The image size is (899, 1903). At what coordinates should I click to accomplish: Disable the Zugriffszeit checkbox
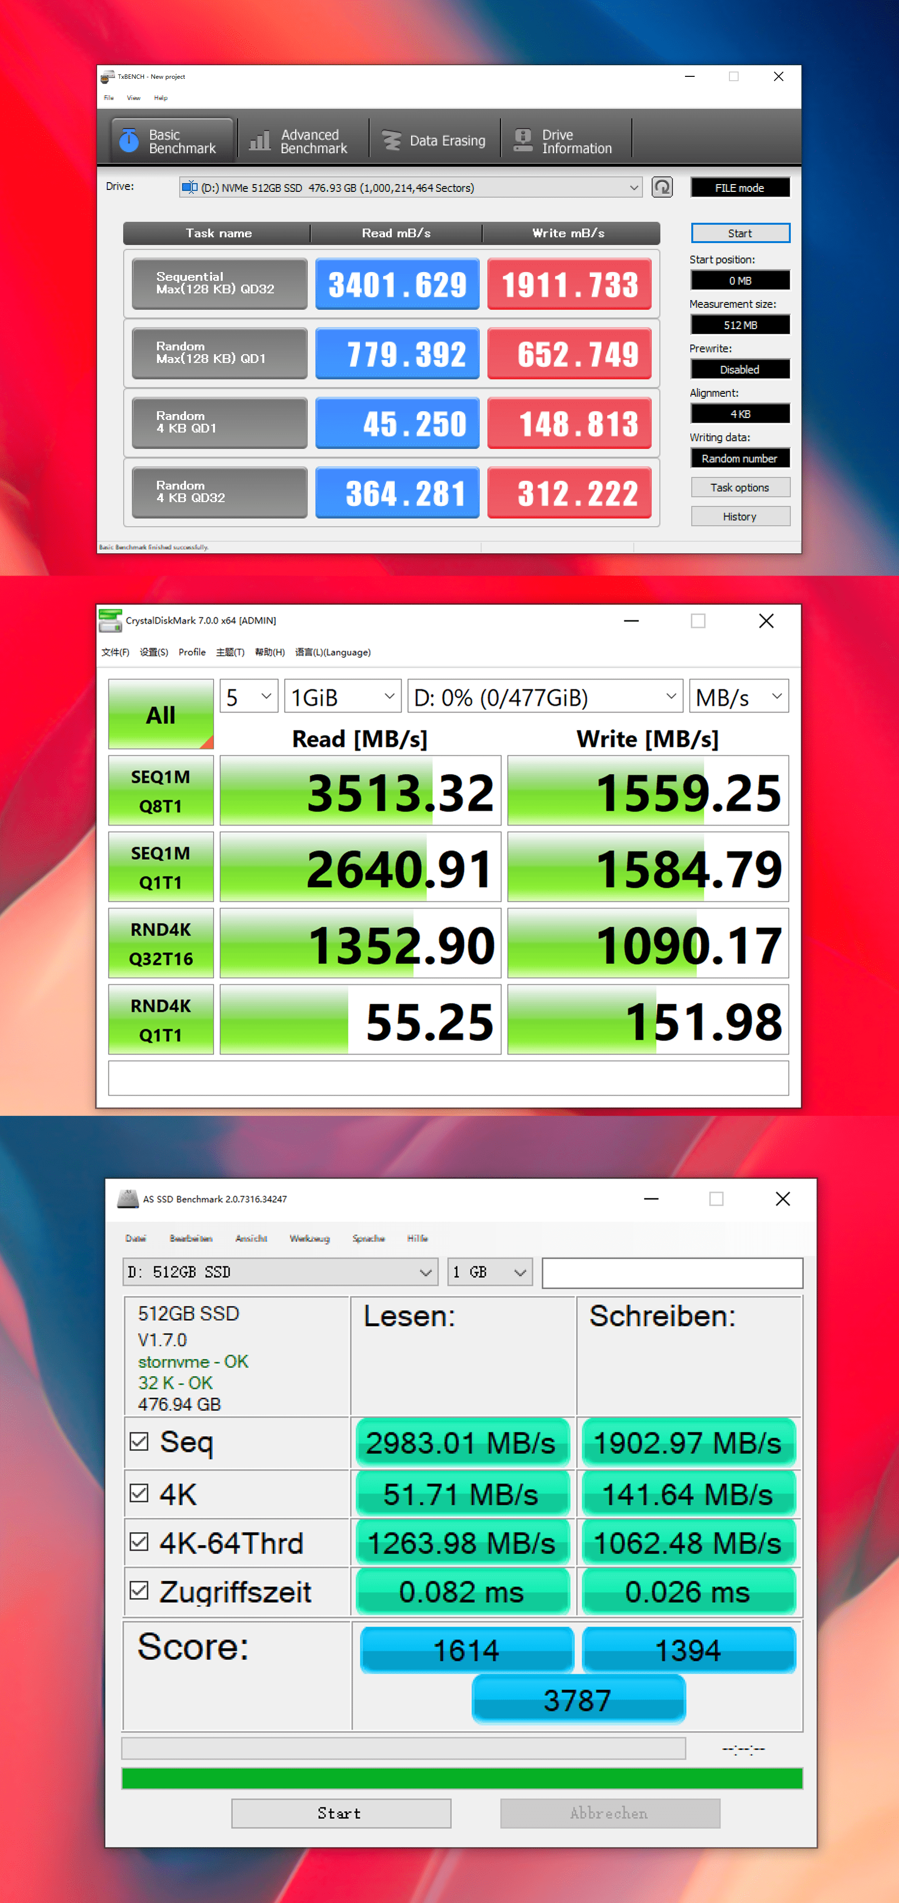139,1590
